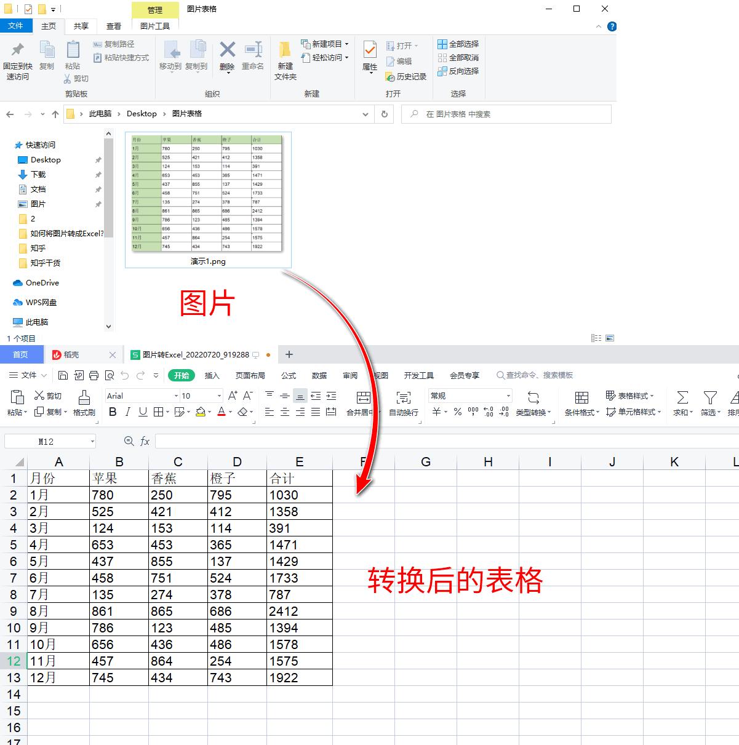Click 反向选择 to invert file selection

pyautogui.click(x=459, y=71)
